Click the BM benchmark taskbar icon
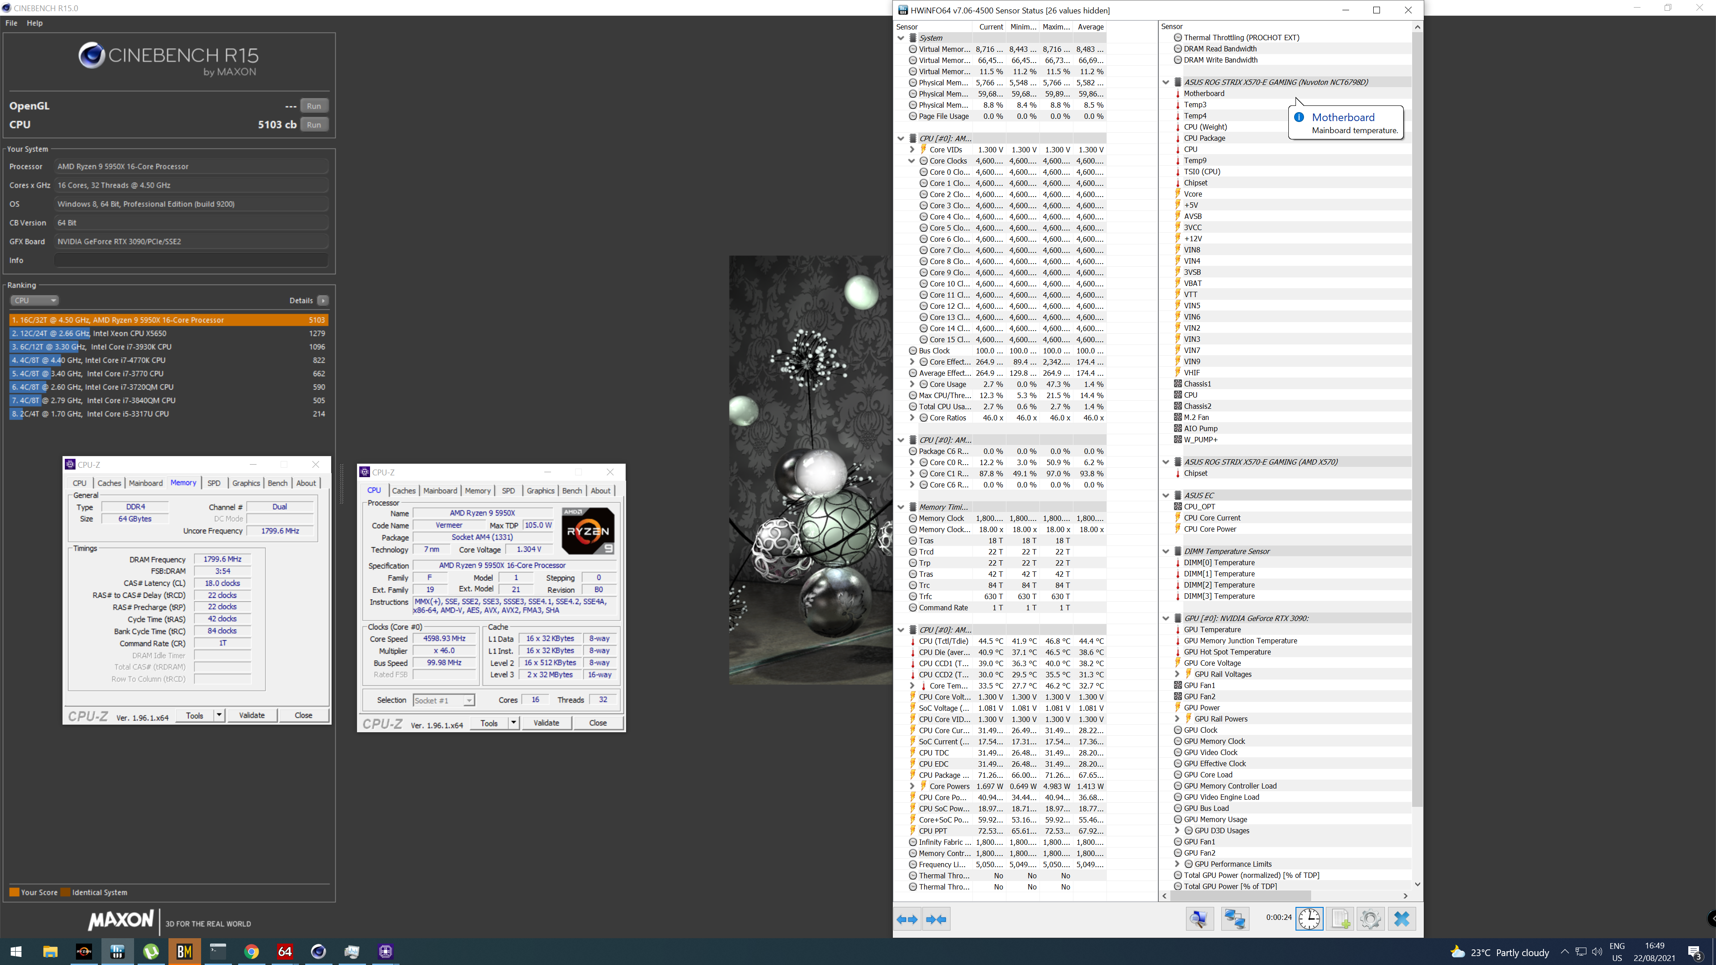The height and width of the screenshot is (965, 1716). pos(185,952)
